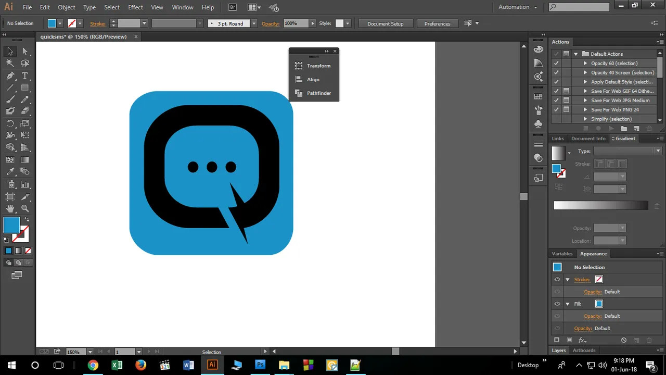The image size is (666, 375).
Task: Click Stroke label in control bar
Action: click(98, 23)
